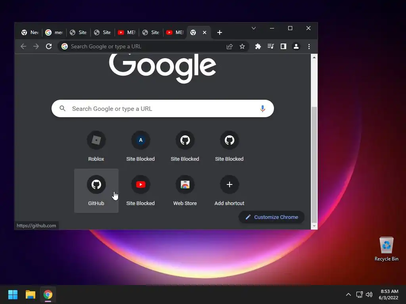406x304 pixels.
Task: Open File Explorer from the taskbar
Action: (30, 294)
